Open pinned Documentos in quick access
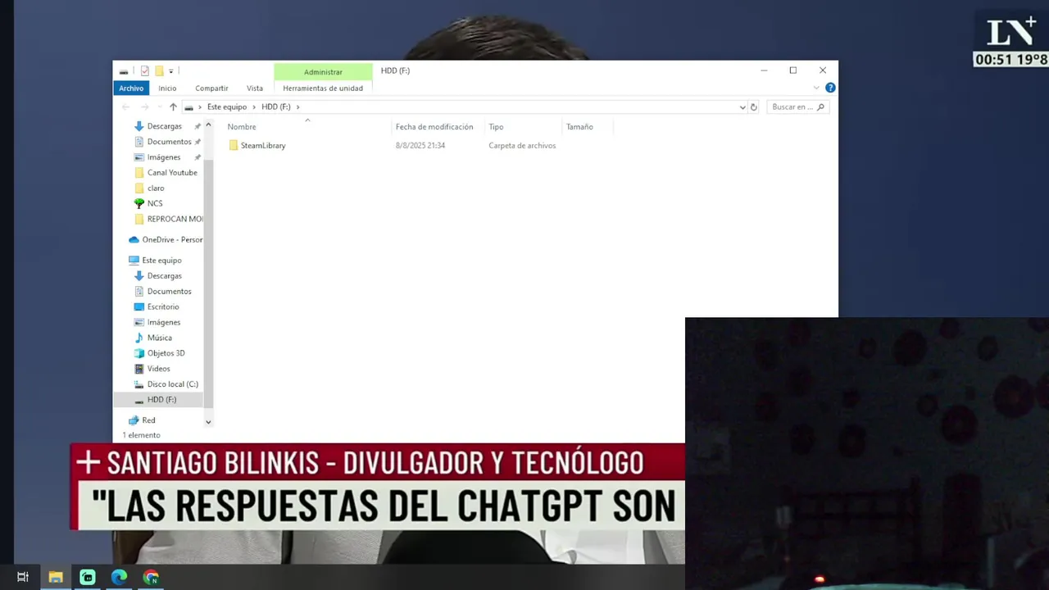Screen dimensions: 1049x590 coord(169,142)
